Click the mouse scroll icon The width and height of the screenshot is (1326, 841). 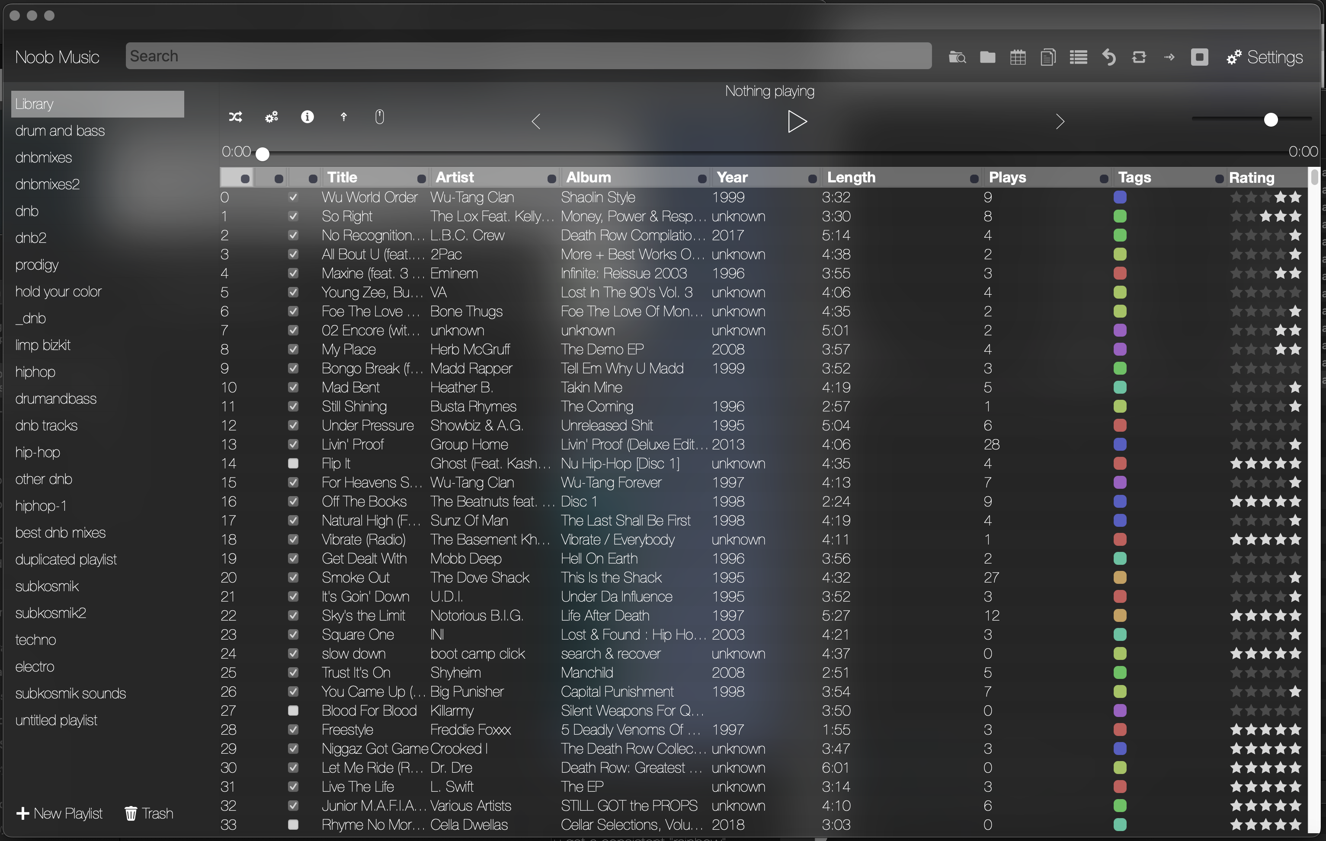379,117
